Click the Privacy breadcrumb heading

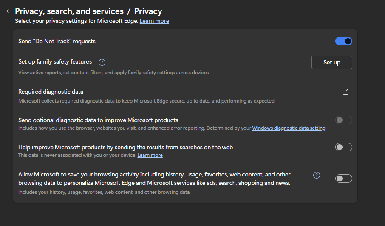[148, 11]
